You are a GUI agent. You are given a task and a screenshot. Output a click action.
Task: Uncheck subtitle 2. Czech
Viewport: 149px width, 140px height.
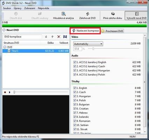(74, 92)
